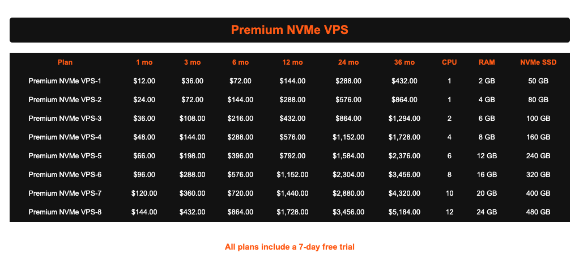Open the Premium NVMe VPS-8 plan

[65, 212]
